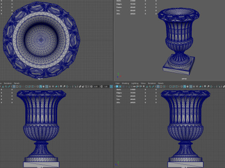Image resolution: width=225 pixels, height=168 pixels.
Task: Click Isolate Select icon in lower-left panel
Action: [x=75, y=86]
